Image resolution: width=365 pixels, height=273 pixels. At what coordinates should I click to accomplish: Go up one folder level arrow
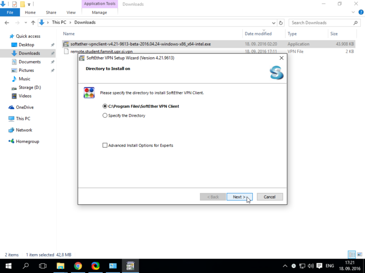click(33, 22)
